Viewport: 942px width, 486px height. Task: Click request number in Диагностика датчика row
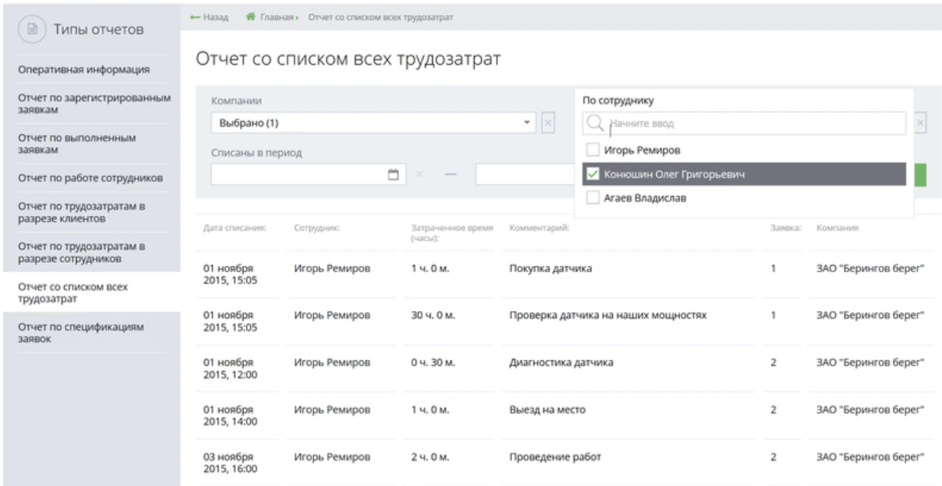coord(773,363)
